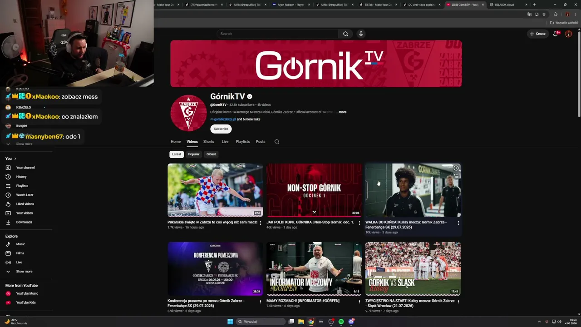Screen dimensions: 581x327
Task: Open the weather widget on the taskbar
Action: 17,322
